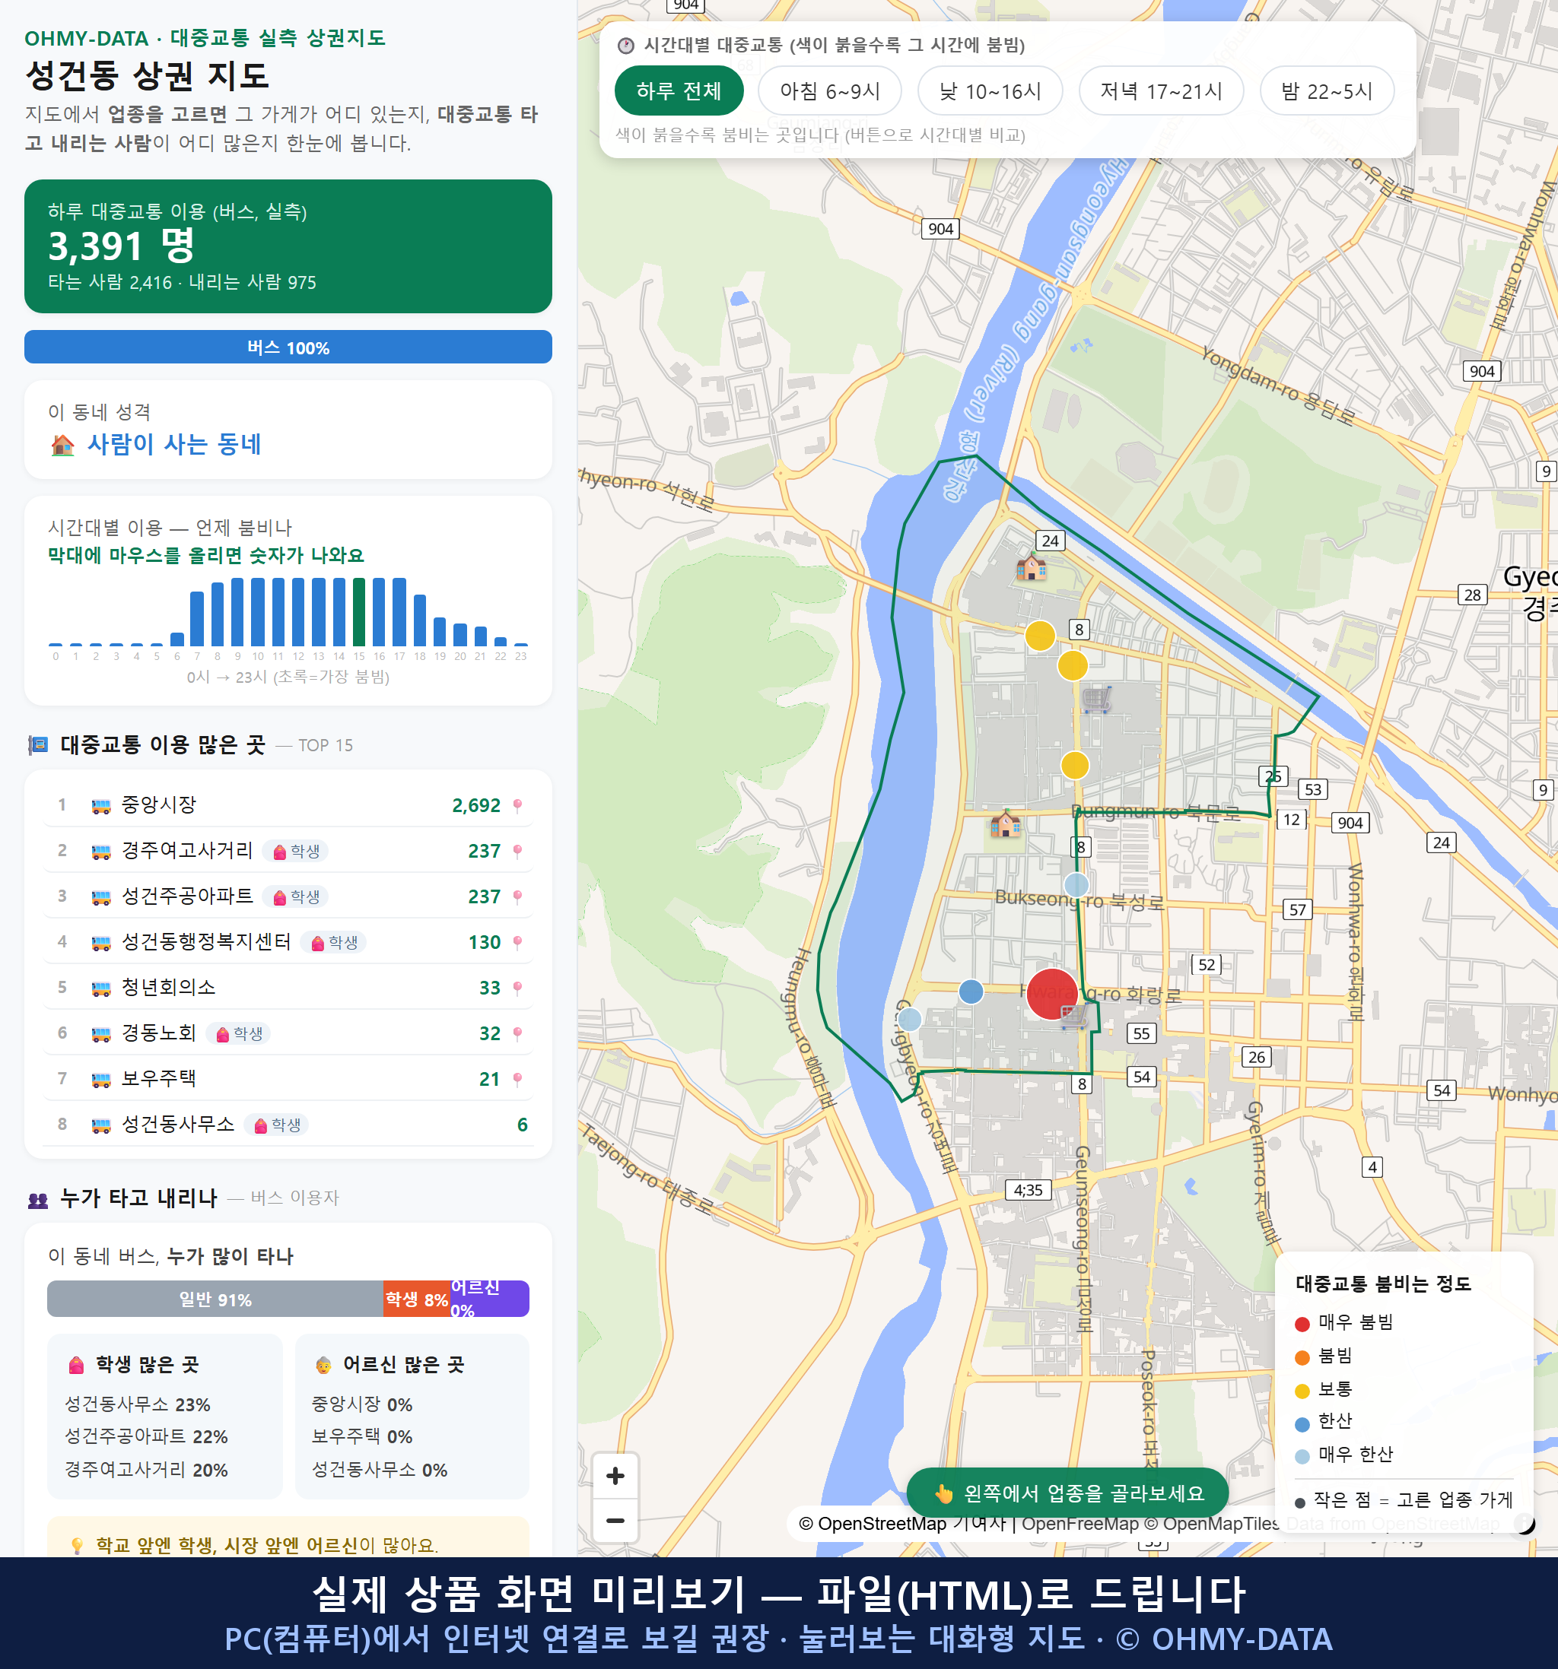Click the chart bar at hour 18
The height and width of the screenshot is (1669, 1558).
point(420,620)
